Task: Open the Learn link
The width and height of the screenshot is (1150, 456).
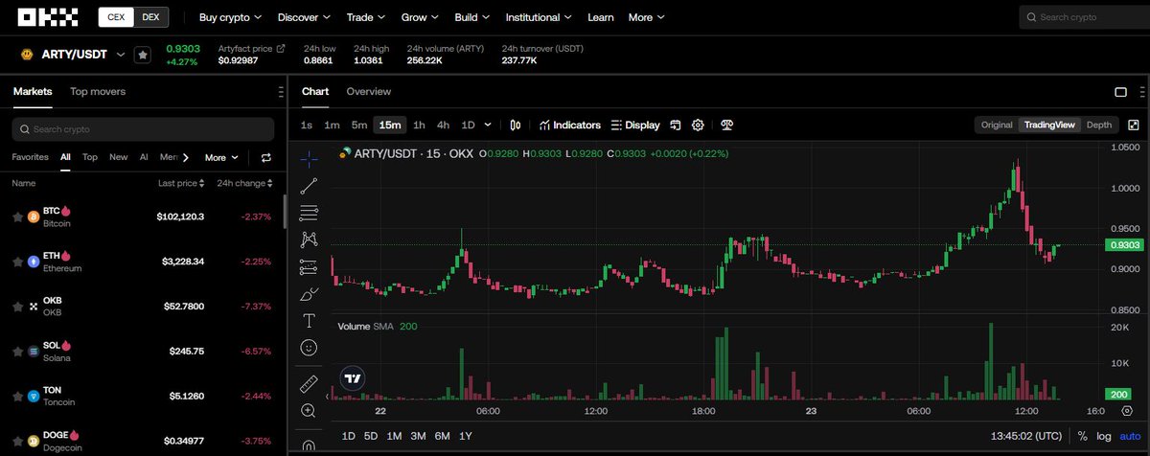Action: tap(601, 17)
